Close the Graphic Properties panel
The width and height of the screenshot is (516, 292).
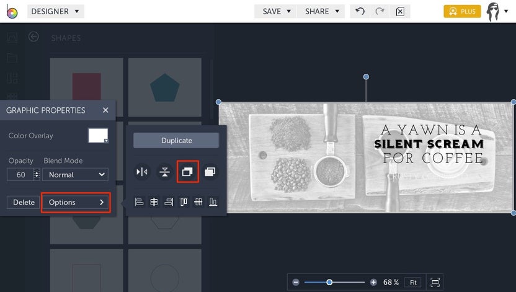105,110
